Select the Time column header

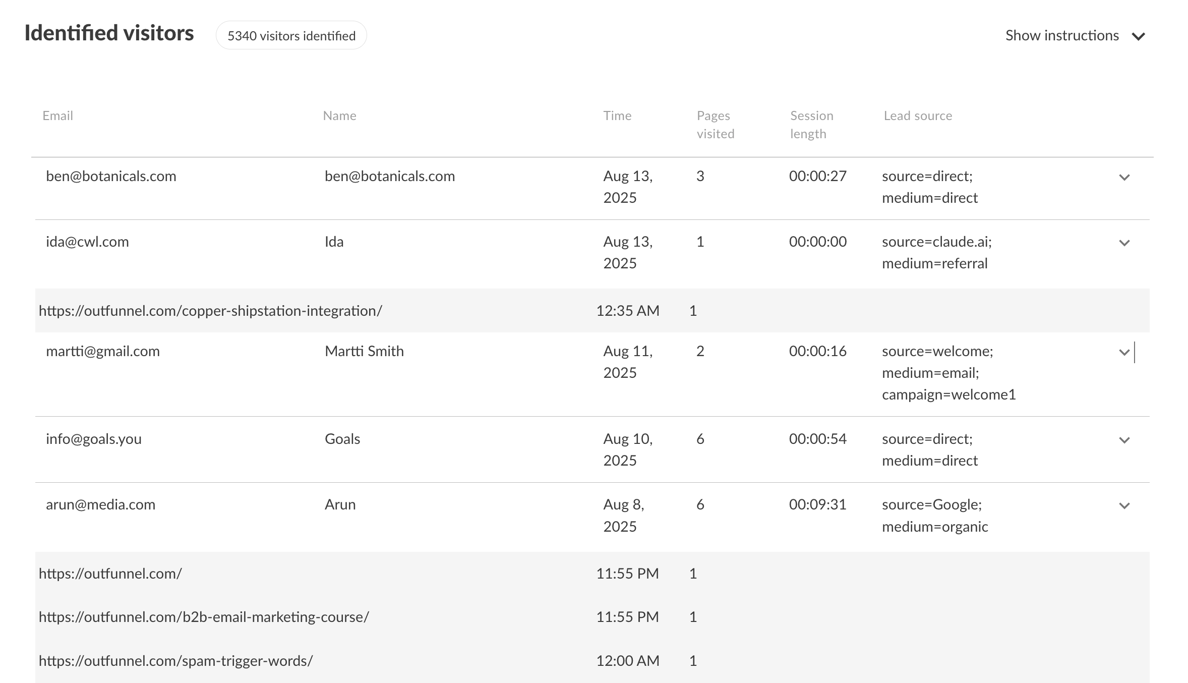tap(617, 116)
